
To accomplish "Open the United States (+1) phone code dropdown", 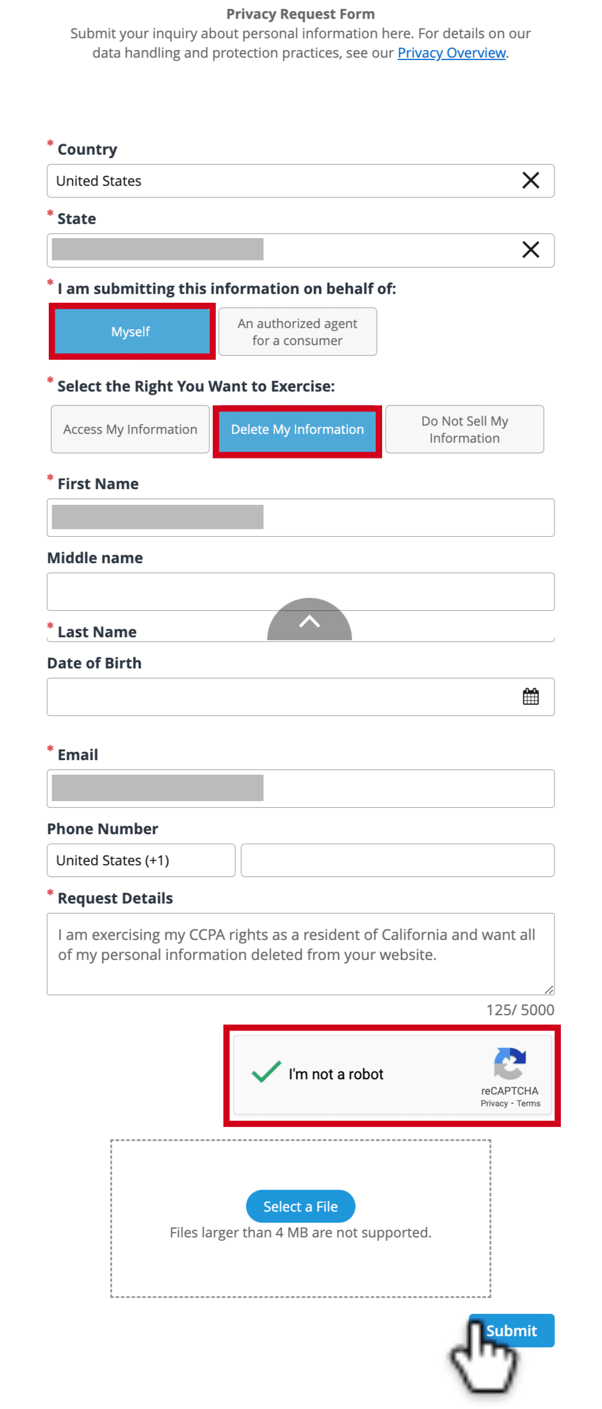I will coord(141,860).
